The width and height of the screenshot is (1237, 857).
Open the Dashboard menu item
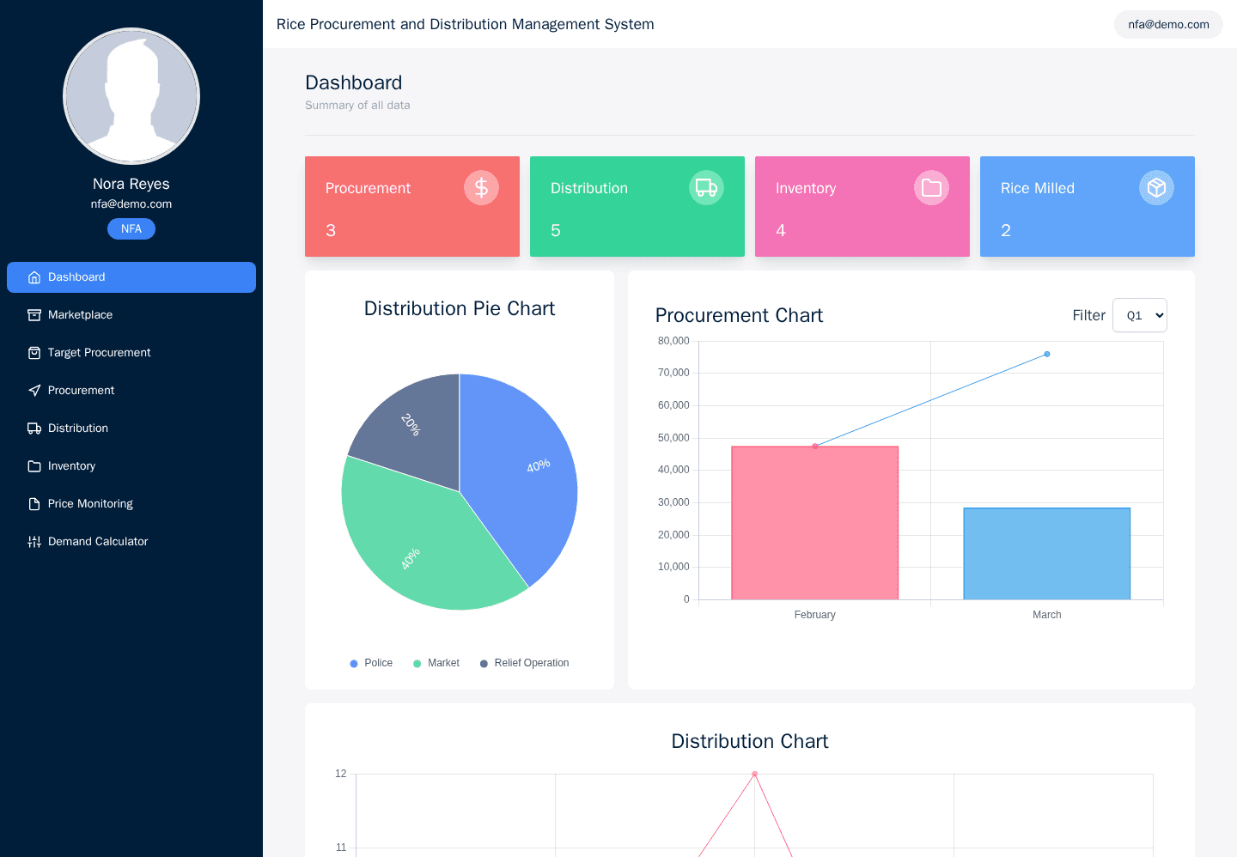coord(131,277)
